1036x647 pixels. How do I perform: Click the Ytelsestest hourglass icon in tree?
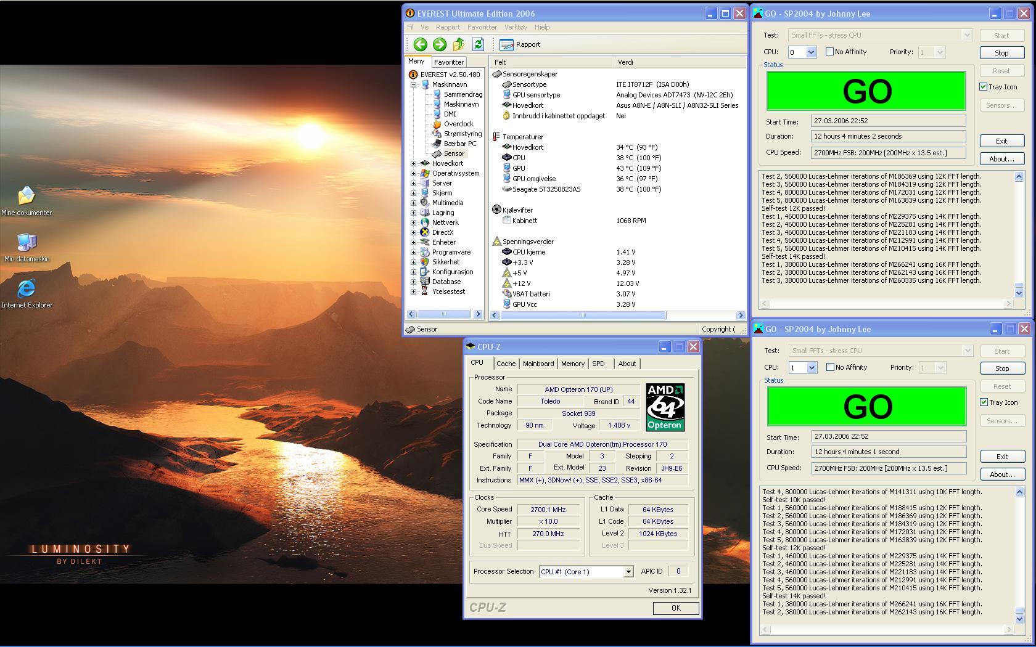424,291
